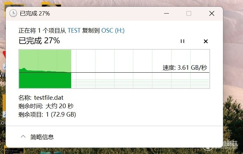
Task: Click the unfilled white area of graph
Action: tap(140, 60)
